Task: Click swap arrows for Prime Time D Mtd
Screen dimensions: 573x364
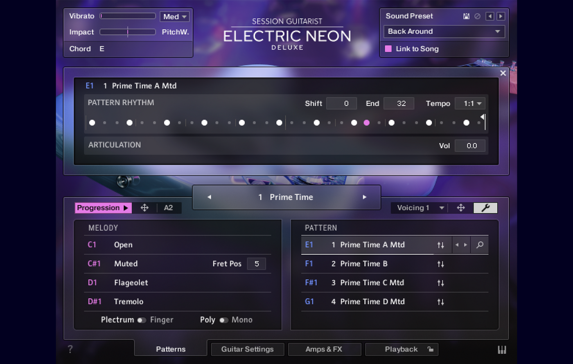Action: coord(440,302)
